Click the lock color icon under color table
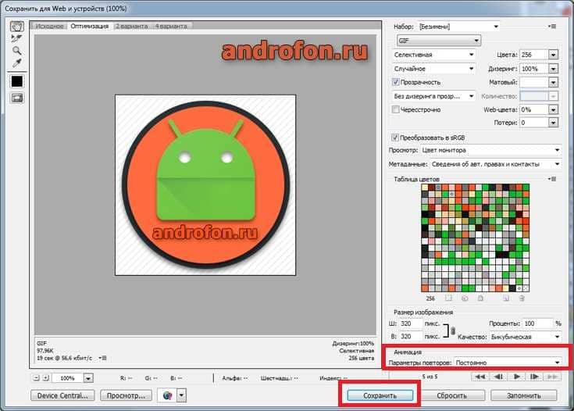 pos(480,298)
